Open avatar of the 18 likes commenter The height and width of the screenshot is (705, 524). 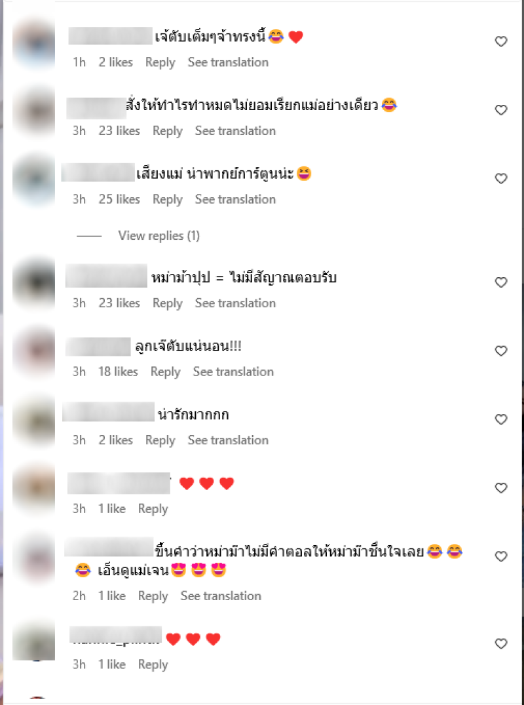coord(34,352)
